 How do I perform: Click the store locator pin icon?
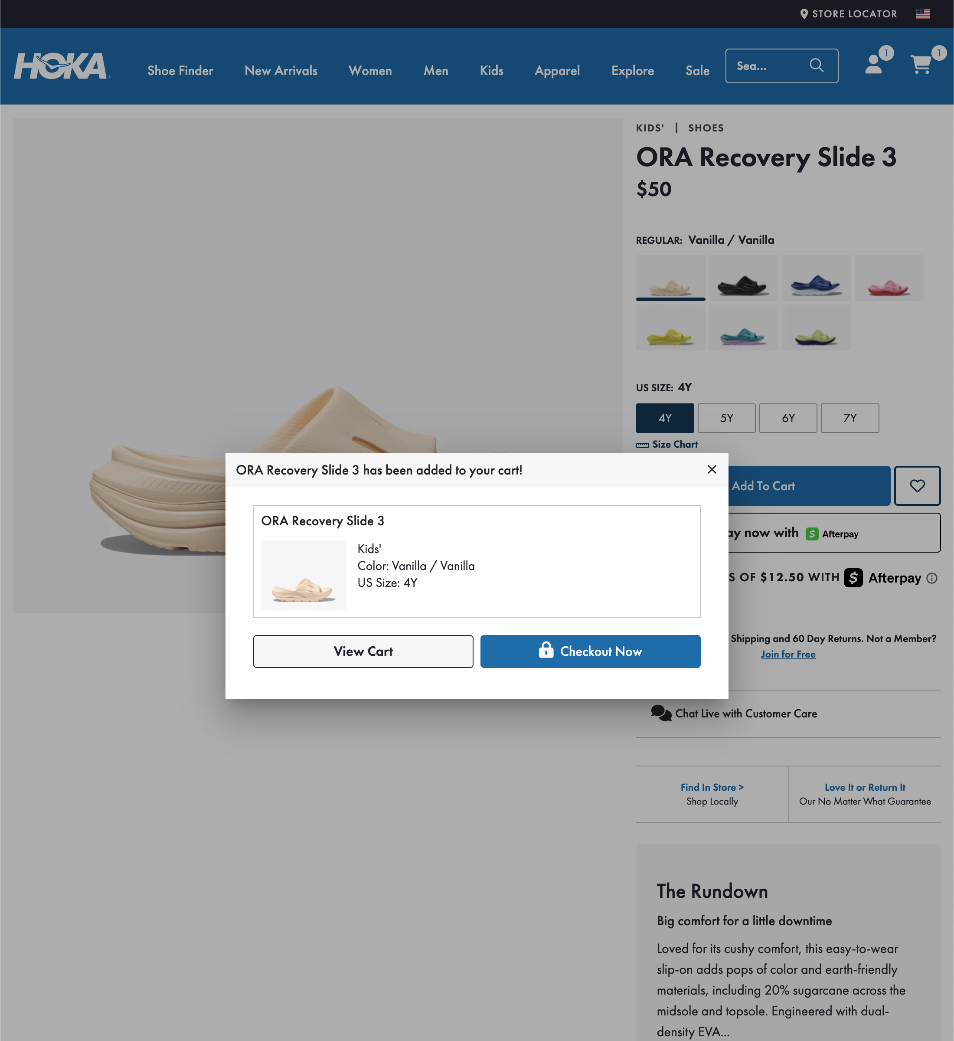point(804,13)
